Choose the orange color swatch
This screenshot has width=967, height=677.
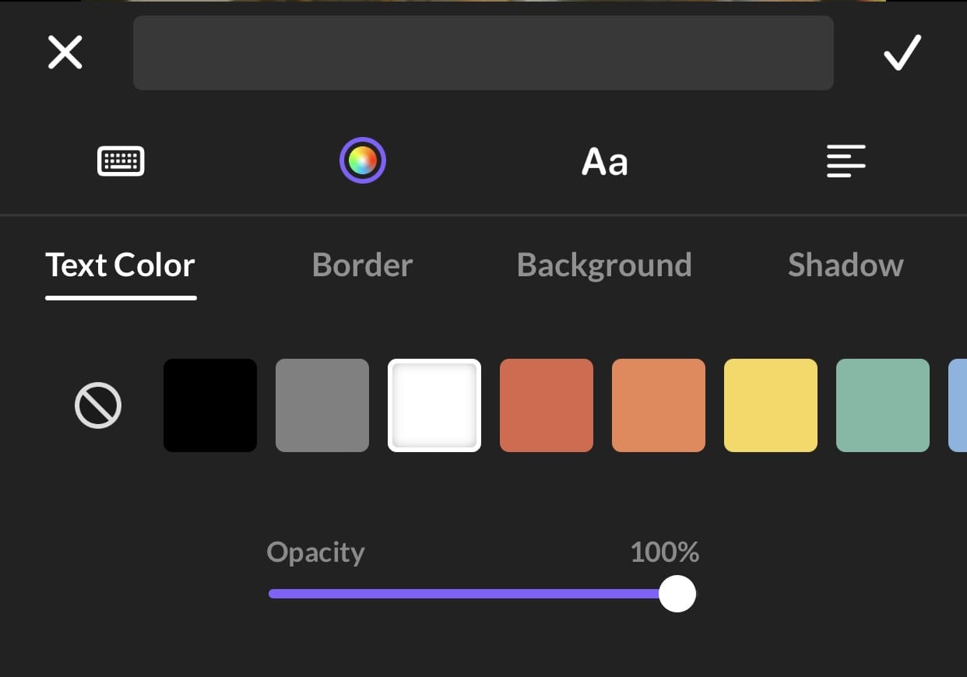pos(659,405)
